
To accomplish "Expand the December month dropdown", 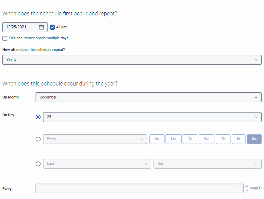I will [x=148, y=97].
